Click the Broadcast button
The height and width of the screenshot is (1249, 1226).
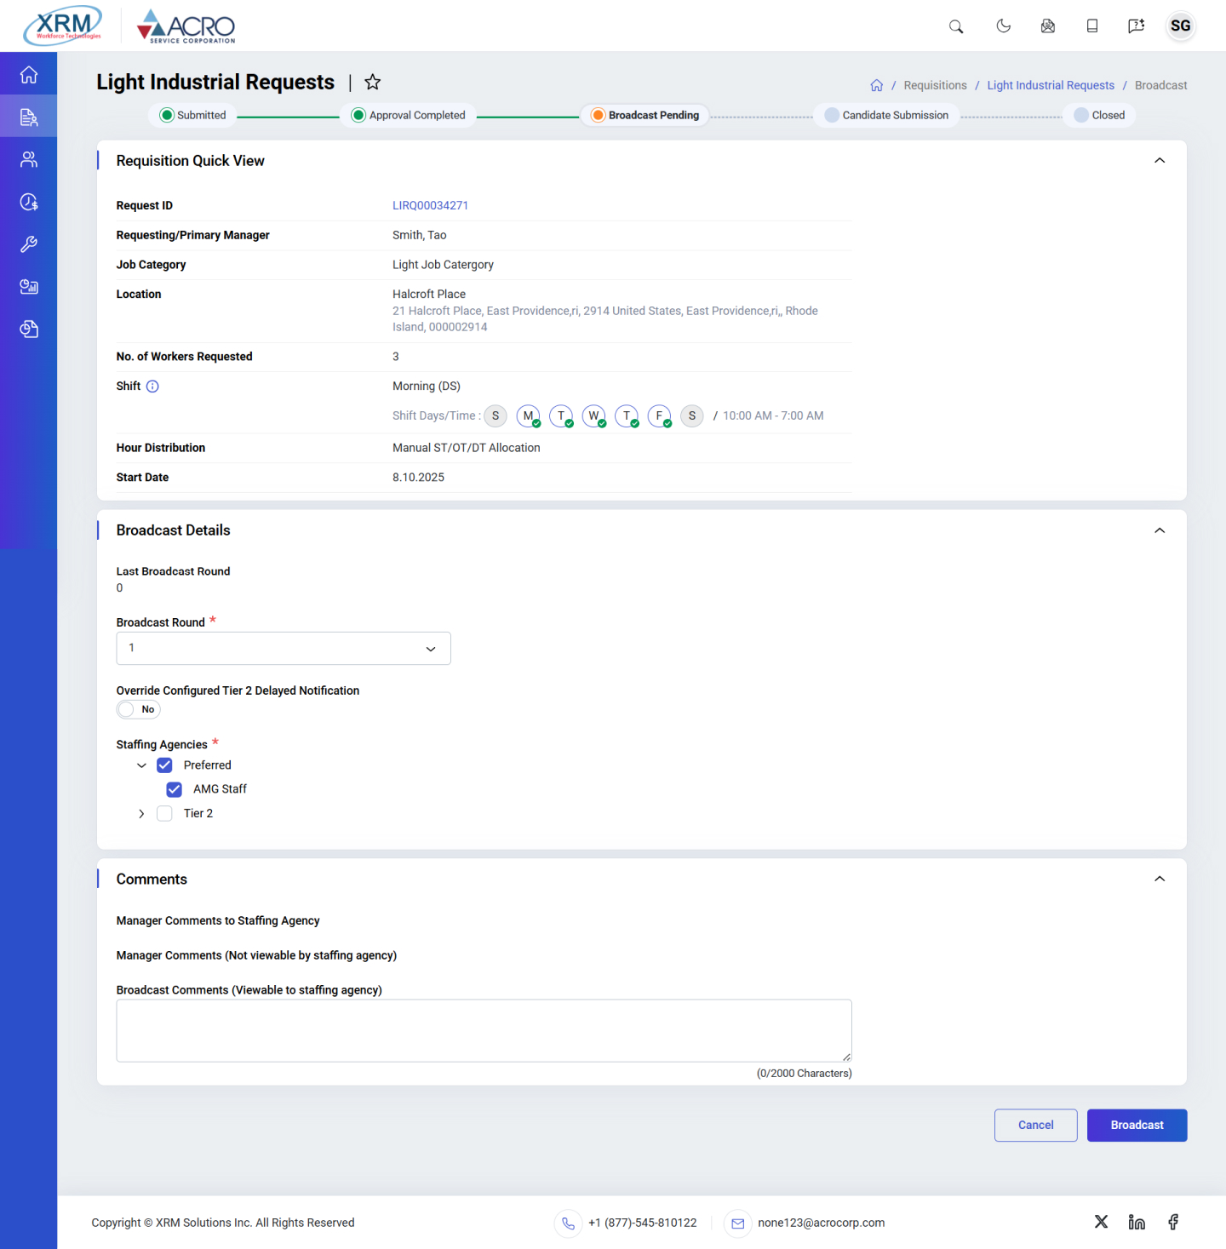(x=1137, y=1125)
